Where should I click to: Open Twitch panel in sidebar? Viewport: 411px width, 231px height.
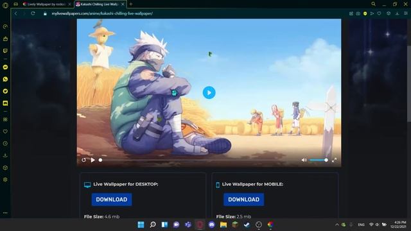pyautogui.click(x=5, y=51)
